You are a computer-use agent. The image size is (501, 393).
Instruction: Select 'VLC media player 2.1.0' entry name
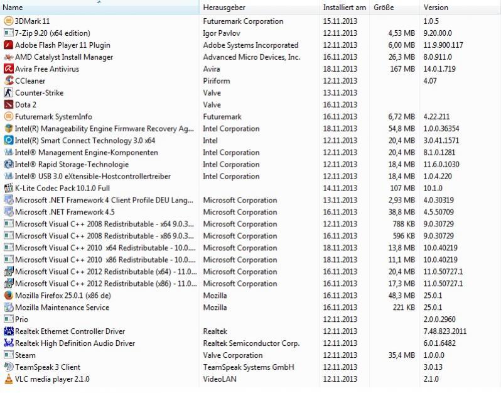[x=52, y=379]
